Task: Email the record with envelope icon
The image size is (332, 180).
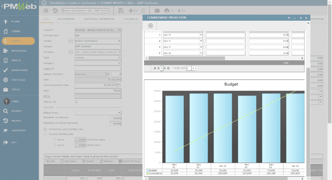Action: (x=157, y=11)
